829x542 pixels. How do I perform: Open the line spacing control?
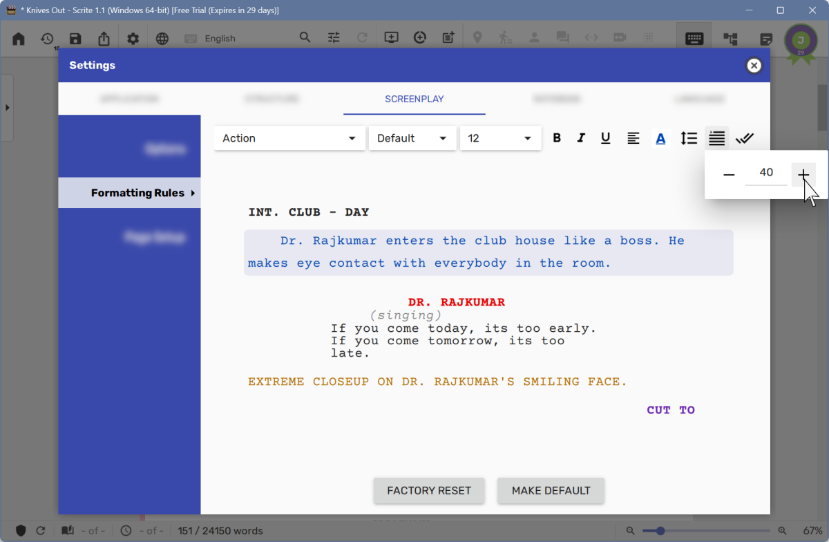tap(689, 138)
